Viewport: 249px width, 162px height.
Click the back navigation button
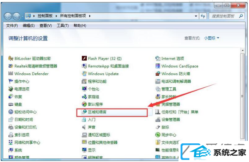(8, 16)
